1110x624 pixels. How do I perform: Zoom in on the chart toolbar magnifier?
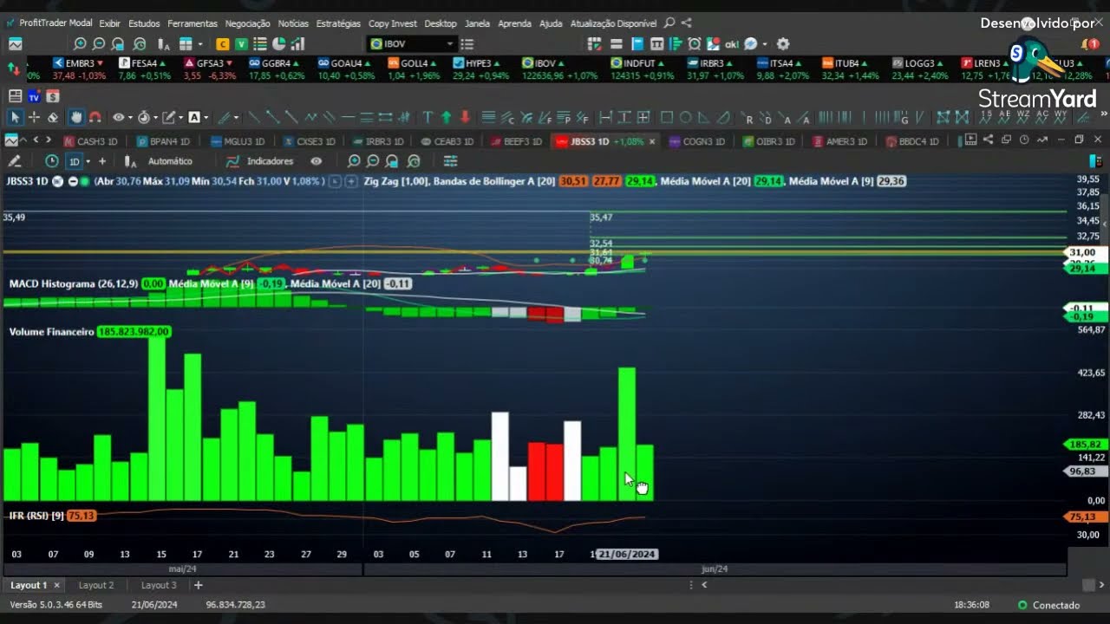[x=354, y=160]
